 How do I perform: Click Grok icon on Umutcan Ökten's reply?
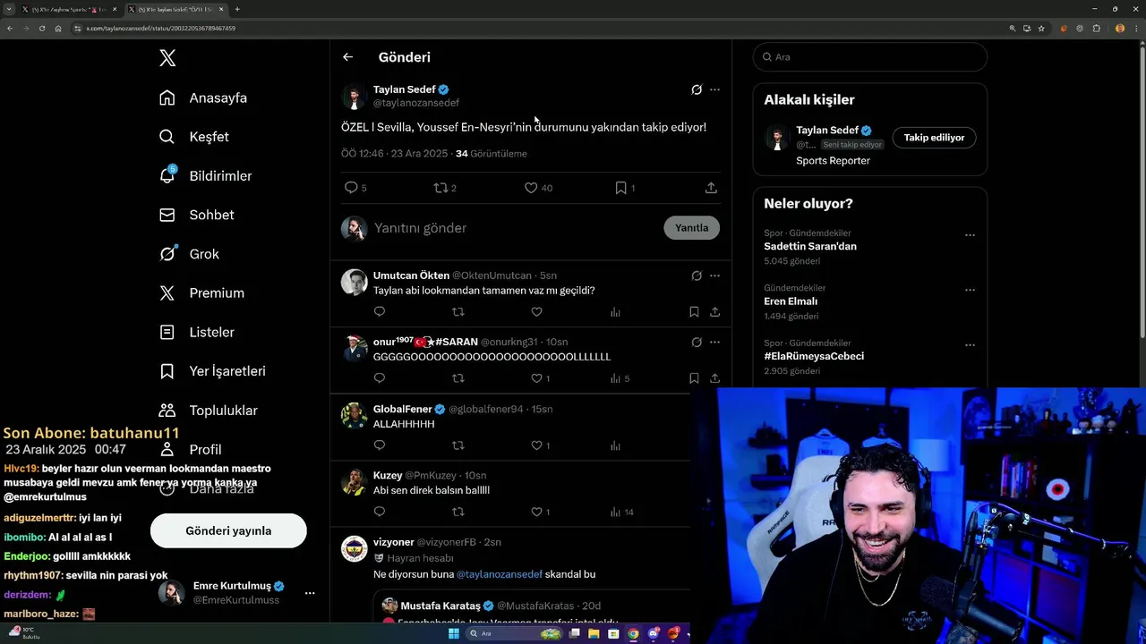point(697,275)
